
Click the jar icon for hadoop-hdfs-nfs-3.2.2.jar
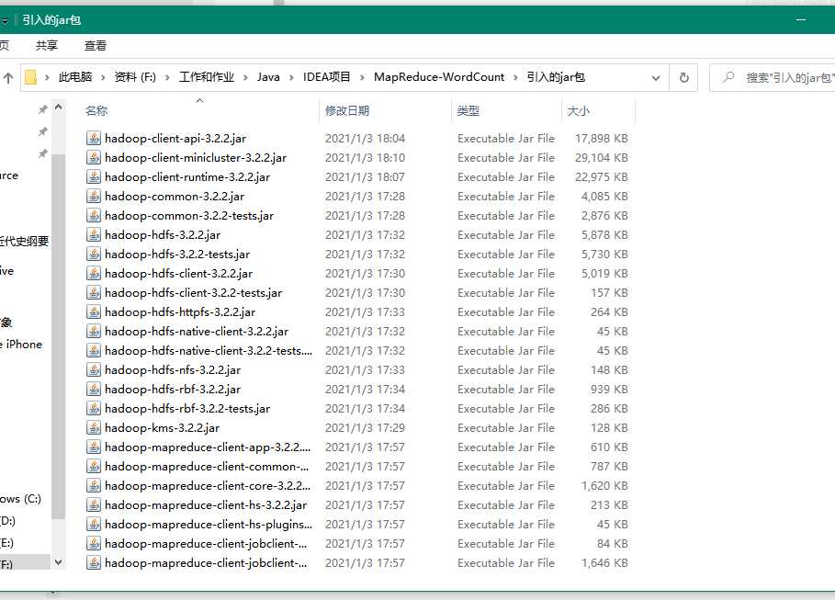click(x=93, y=369)
